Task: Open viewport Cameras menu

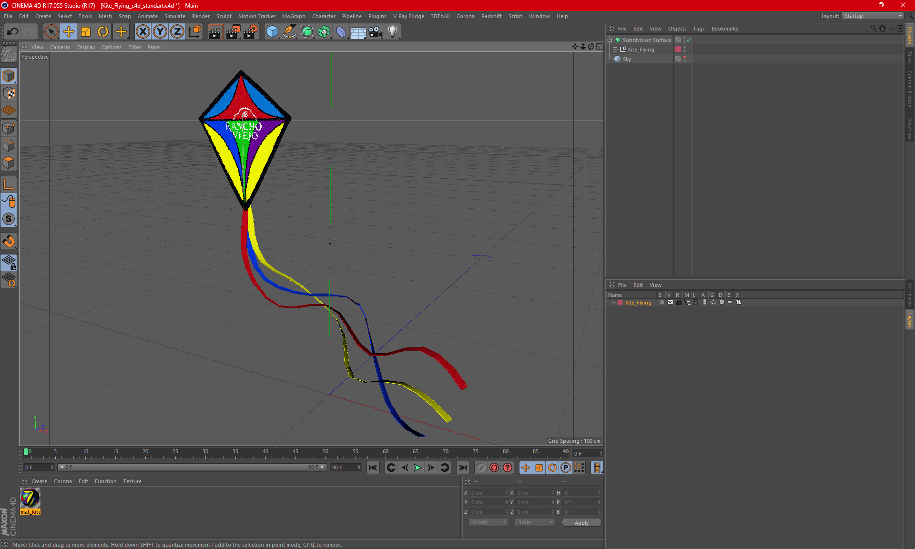Action: 60,47
